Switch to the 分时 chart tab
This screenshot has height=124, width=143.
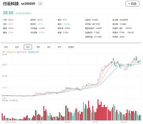coord(6,47)
